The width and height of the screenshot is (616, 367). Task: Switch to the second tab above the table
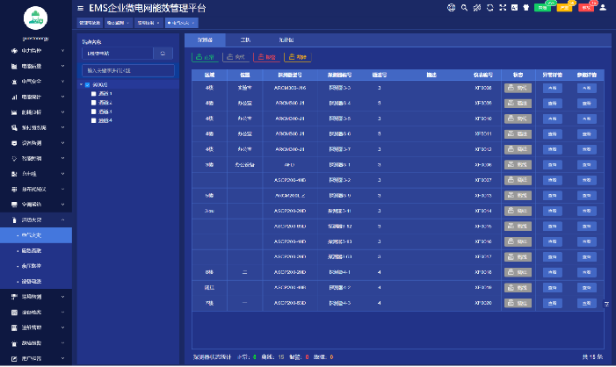tap(245, 40)
